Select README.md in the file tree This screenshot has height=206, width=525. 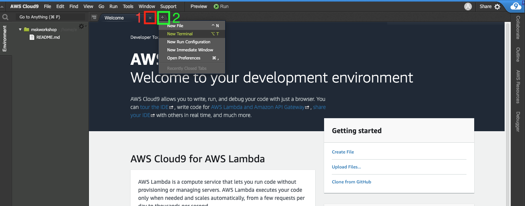point(48,37)
